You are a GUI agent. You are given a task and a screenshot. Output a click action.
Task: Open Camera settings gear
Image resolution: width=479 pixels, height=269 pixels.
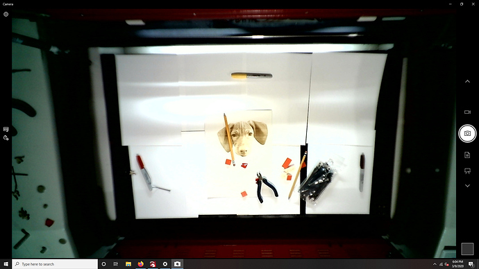coord(6,15)
